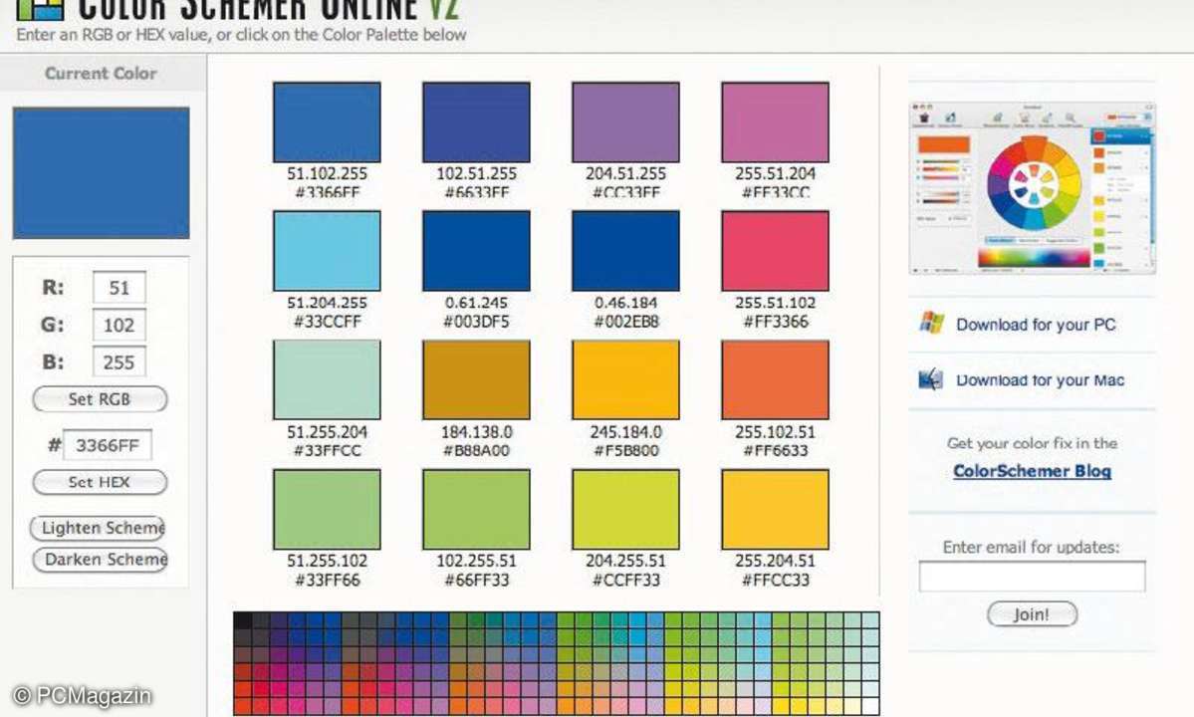Click the Set RGB button
Viewport: 1194px width, 717px height.
pyautogui.click(x=100, y=399)
